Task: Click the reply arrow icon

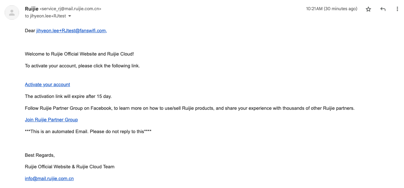Action: tap(383, 9)
